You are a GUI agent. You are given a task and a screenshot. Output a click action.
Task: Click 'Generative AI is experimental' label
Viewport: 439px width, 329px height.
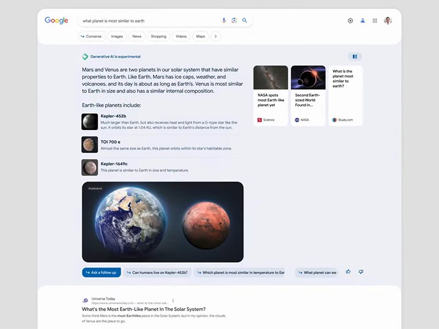(115, 56)
